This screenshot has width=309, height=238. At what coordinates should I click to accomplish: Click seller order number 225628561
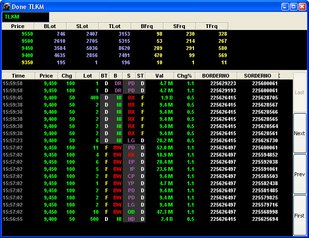pyautogui.click(x=265, y=133)
